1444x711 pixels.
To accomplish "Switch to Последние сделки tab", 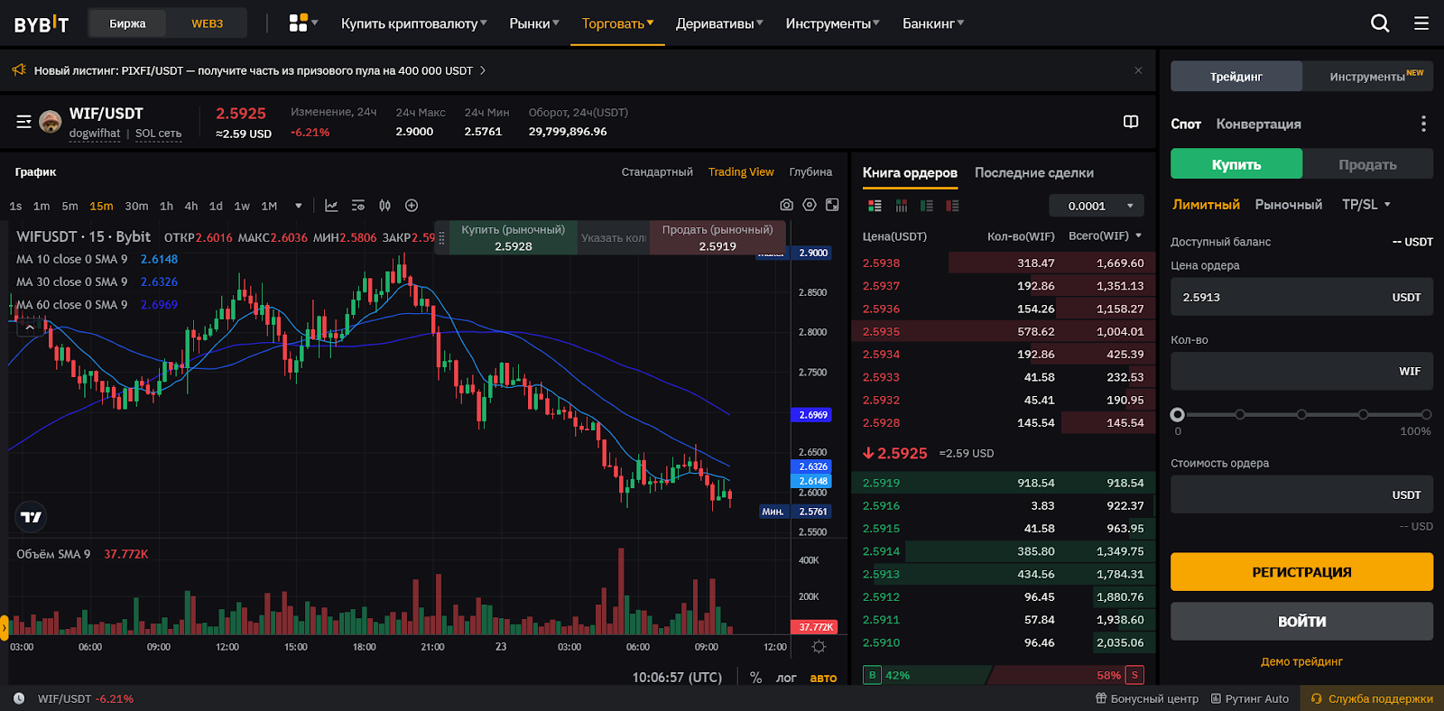I will [x=1033, y=172].
